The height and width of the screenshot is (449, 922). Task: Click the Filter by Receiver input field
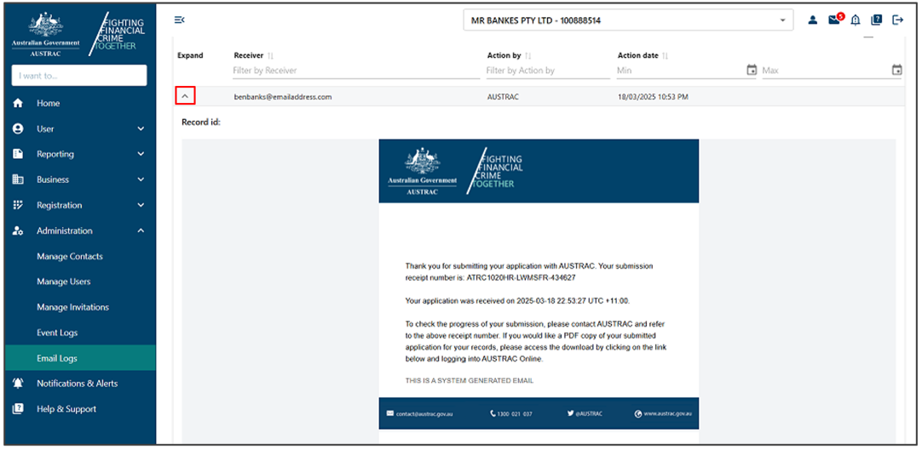(349, 71)
